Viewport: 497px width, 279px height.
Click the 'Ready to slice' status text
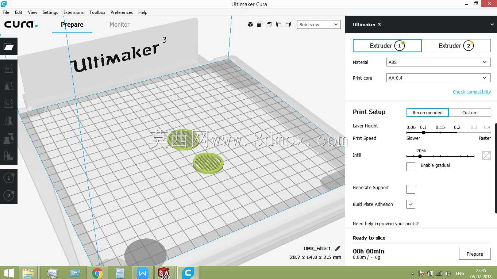coord(369,238)
